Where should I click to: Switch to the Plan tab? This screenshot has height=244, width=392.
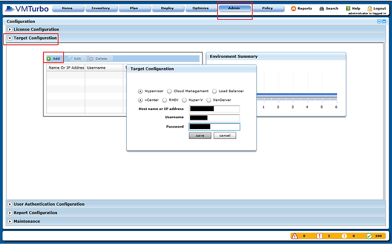(x=134, y=9)
